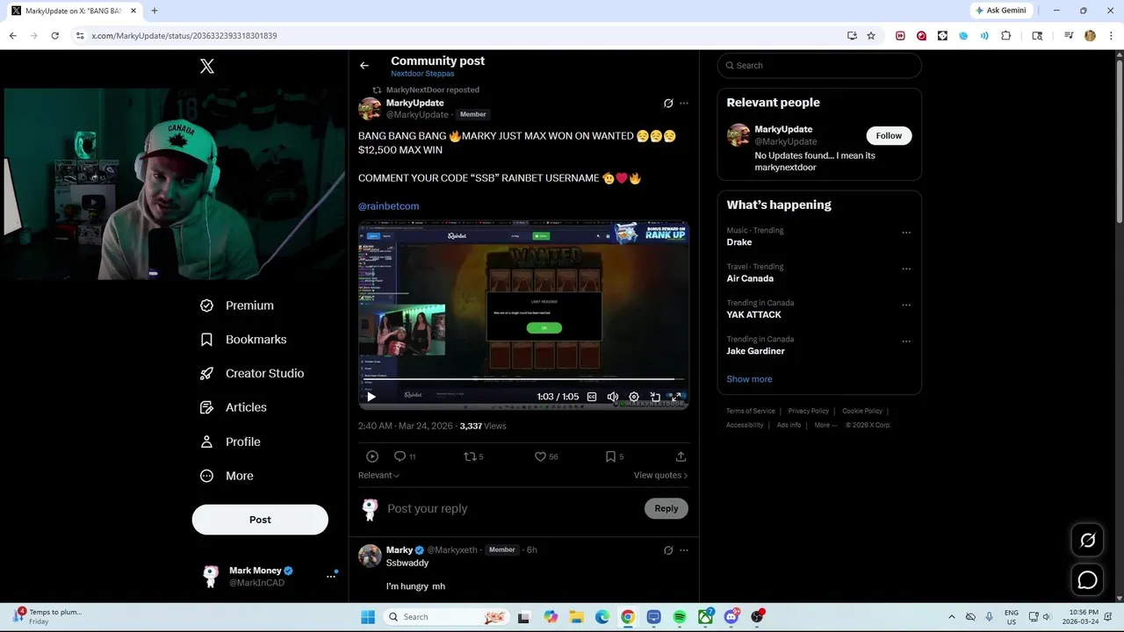The width and height of the screenshot is (1124, 632).
Task: Open more options for YAK ATTACK trend
Action: 906,305
